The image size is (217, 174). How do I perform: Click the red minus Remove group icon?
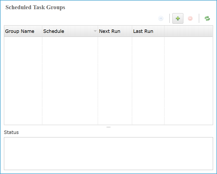pyautogui.click(x=190, y=19)
